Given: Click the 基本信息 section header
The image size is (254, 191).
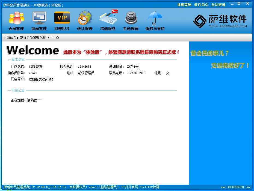Looking at the screenshot, I should click(x=18, y=59).
